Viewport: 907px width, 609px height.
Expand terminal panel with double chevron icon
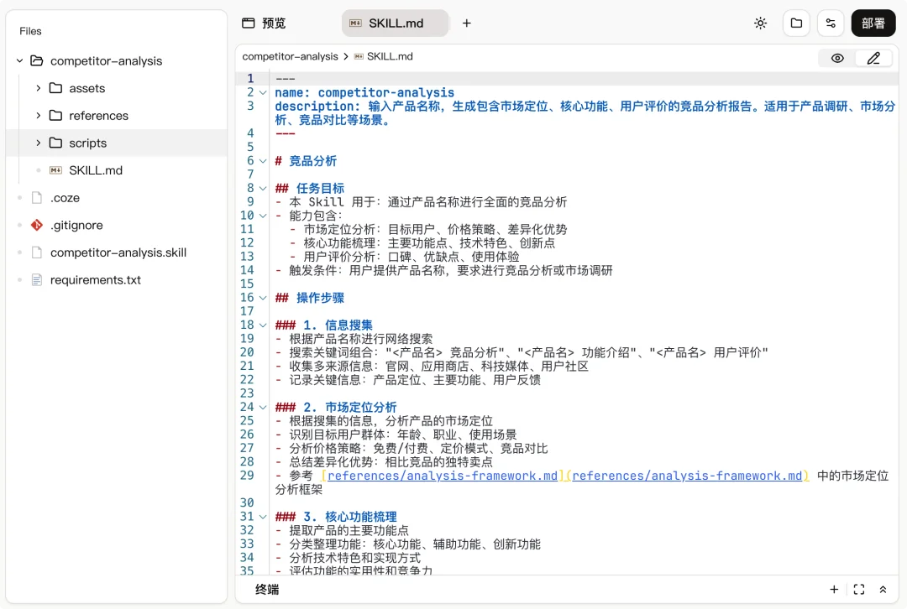883,590
